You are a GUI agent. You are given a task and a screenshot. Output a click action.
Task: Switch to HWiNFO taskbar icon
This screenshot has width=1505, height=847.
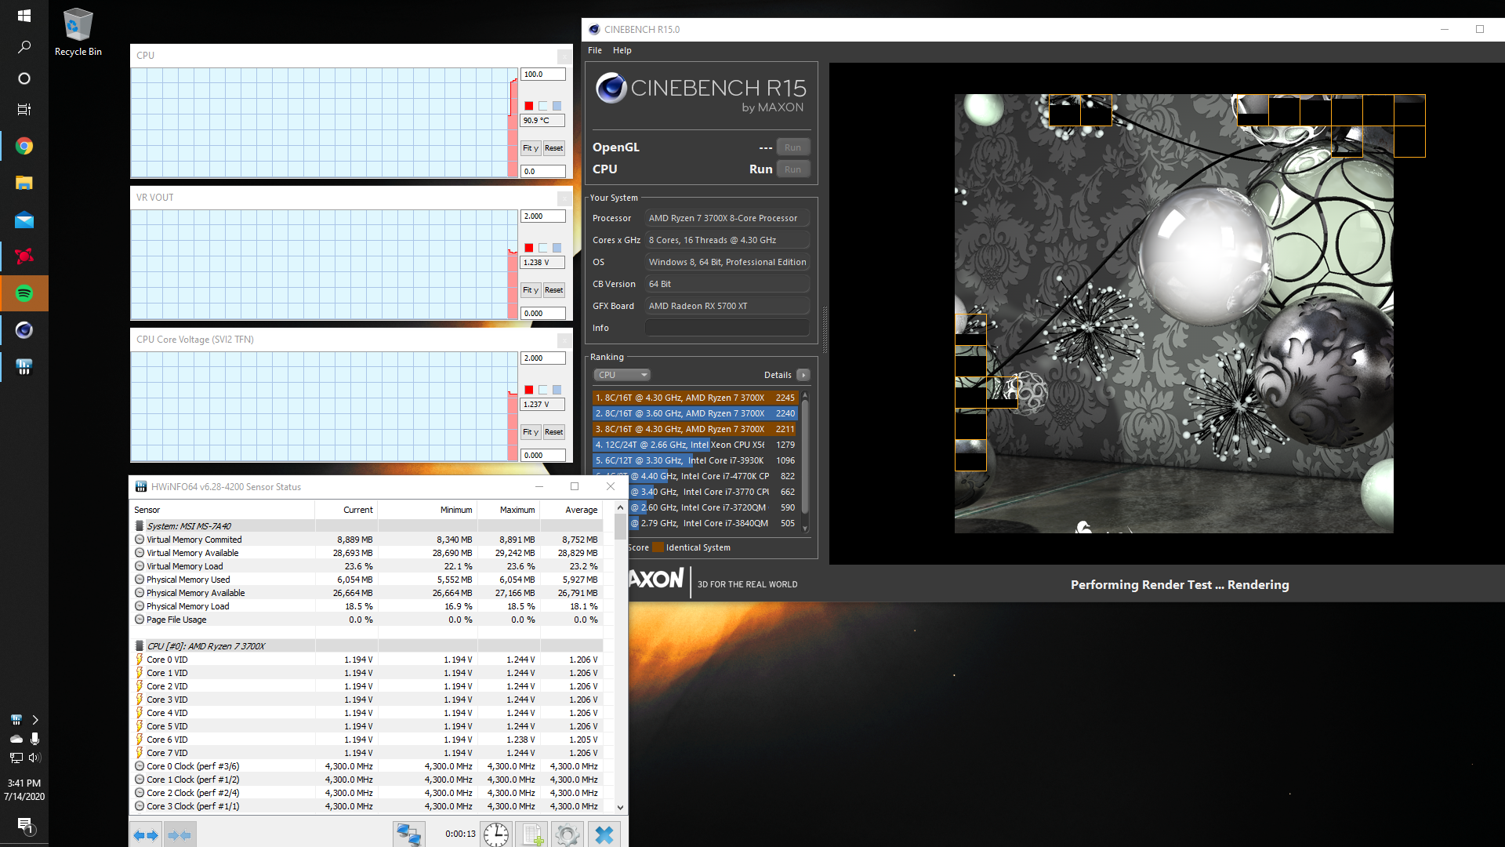point(24,367)
